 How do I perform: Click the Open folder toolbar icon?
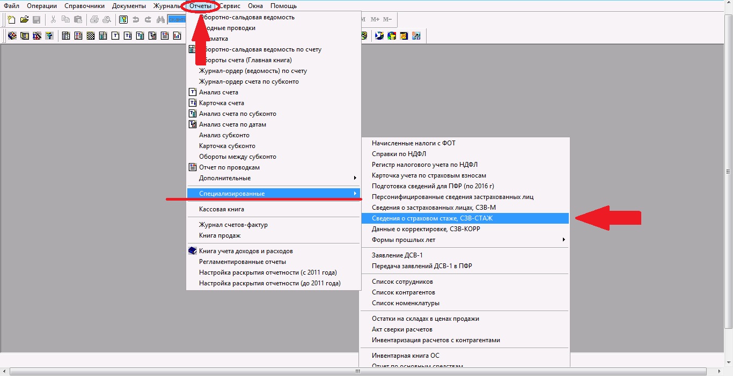[x=24, y=20]
